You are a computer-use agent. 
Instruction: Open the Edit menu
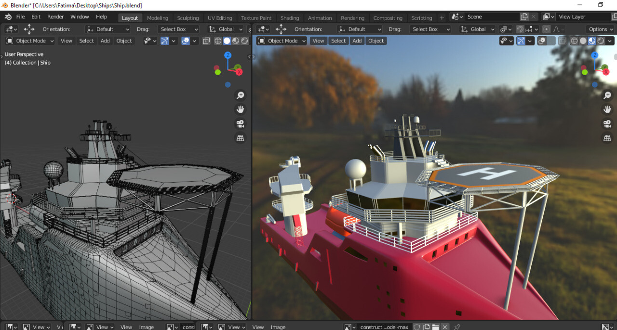(x=36, y=17)
